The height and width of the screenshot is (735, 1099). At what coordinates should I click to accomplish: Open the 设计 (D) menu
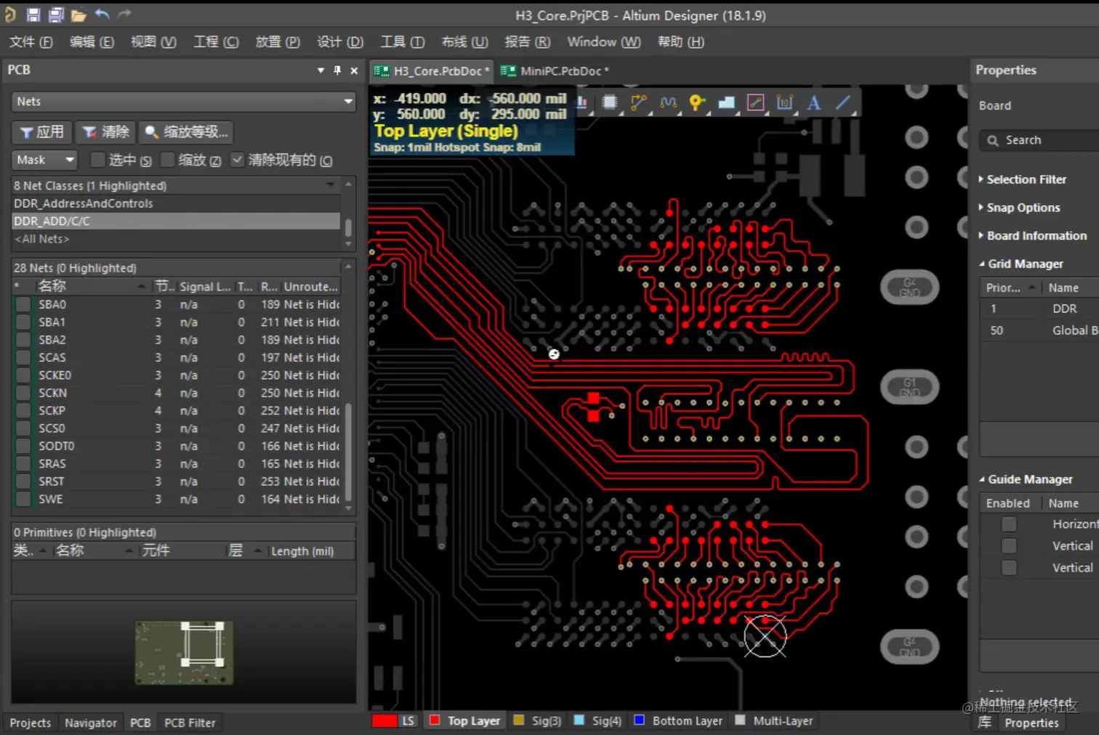340,42
